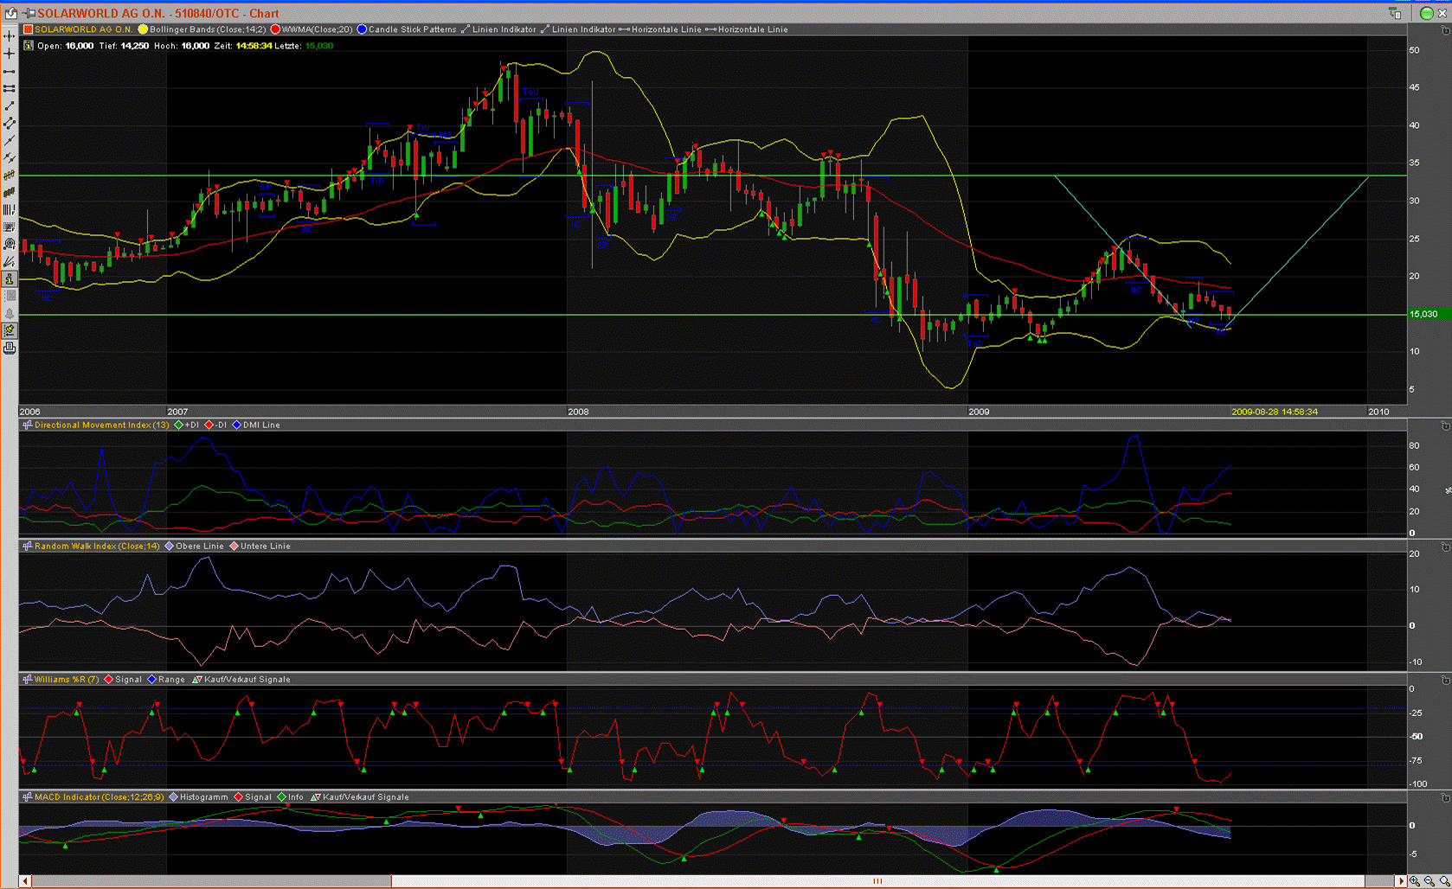Select the Fibonacci circle arcs tool
This screenshot has width=1452, height=889.
click(10, 244)
